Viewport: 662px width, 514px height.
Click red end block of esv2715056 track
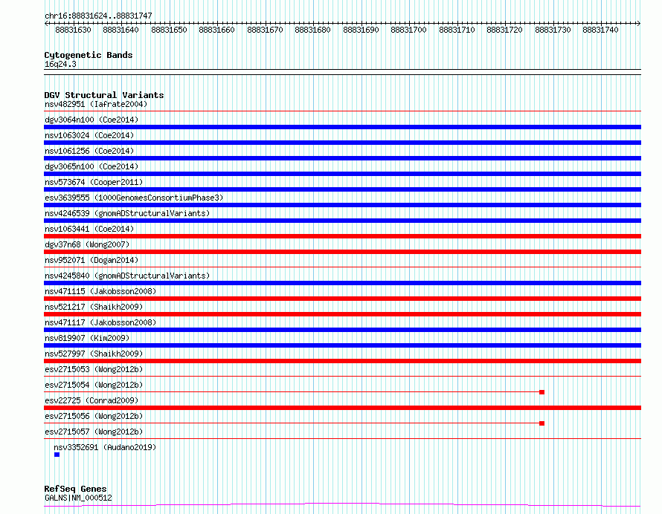pyautogui.click(x=542, y=423)
